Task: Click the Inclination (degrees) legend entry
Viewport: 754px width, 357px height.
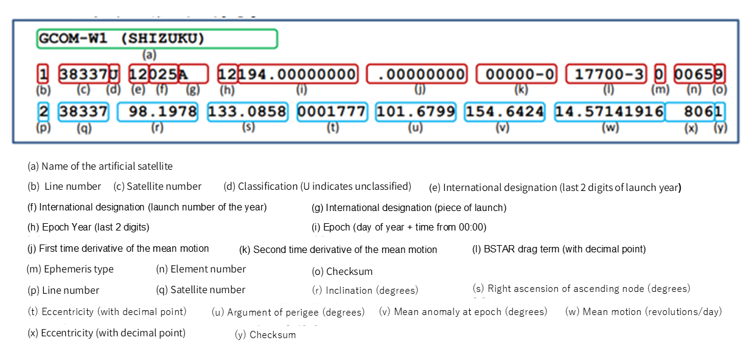Action: point(365,290)
